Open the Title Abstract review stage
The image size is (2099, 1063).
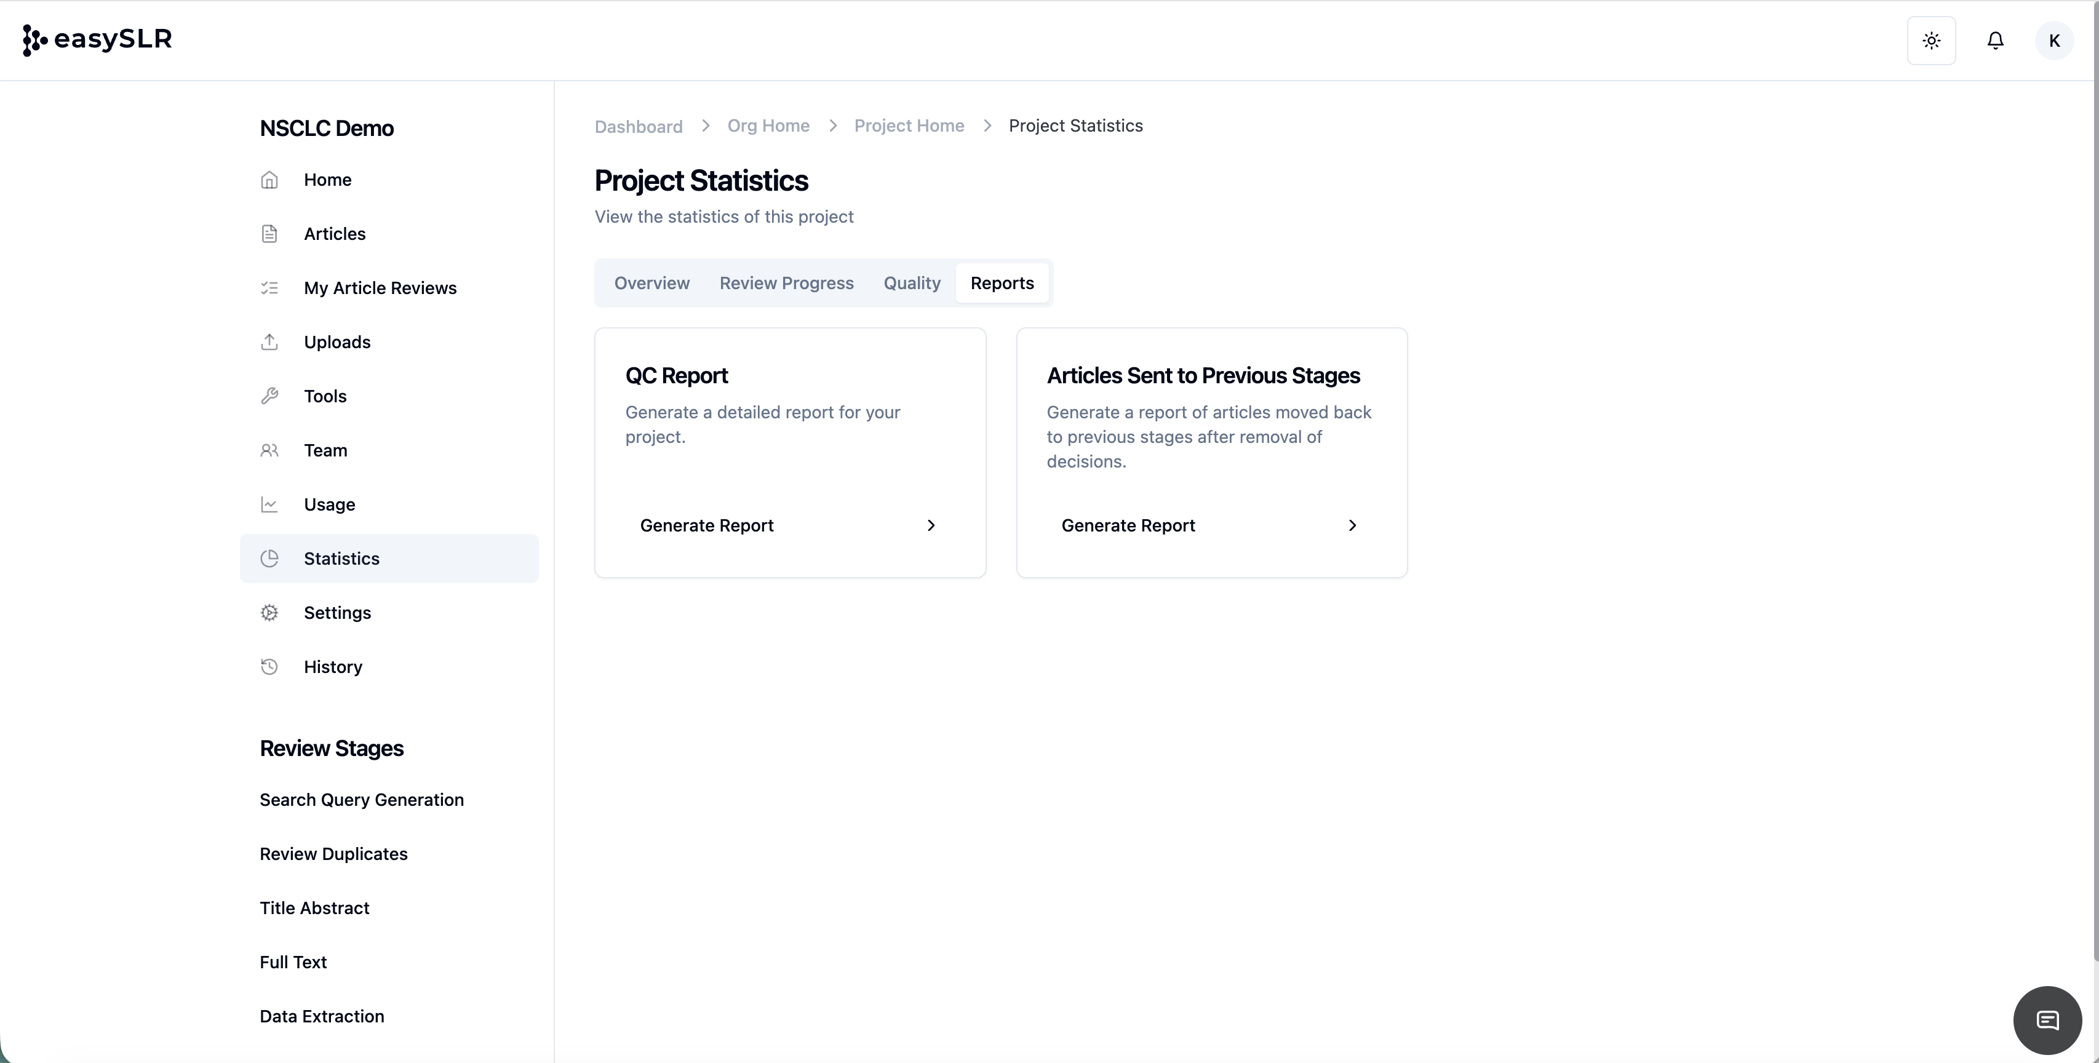pyautogui.click(x=314, y=908)
